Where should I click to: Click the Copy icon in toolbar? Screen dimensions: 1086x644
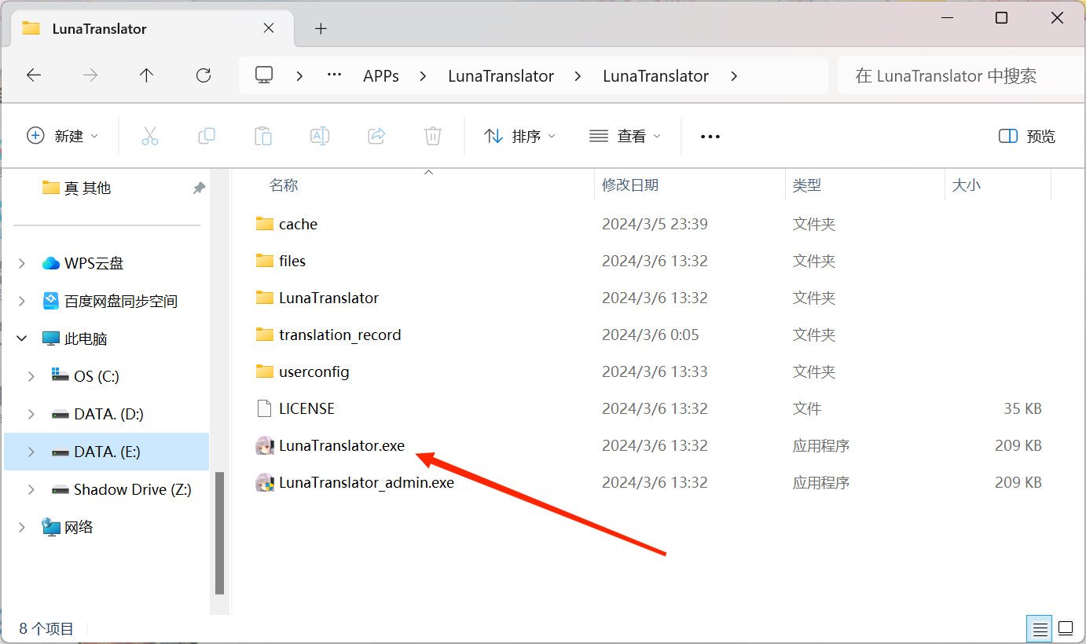[x=207, y=136]
